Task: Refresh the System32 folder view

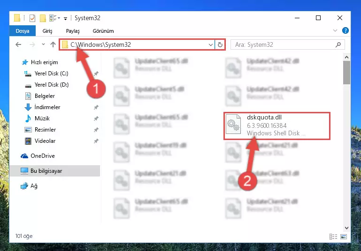Action: tap(220, 45)
